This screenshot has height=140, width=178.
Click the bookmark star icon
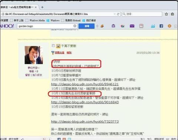click(167, 14)
